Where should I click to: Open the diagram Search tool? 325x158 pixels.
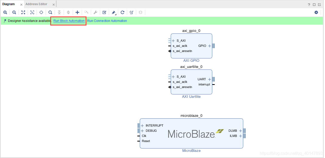(50, 12)
